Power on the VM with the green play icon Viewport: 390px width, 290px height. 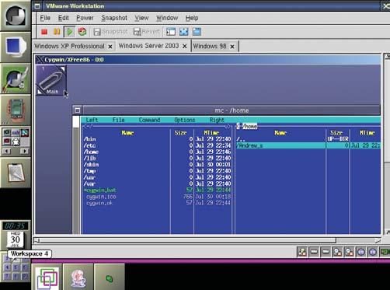tap(70, 32)
